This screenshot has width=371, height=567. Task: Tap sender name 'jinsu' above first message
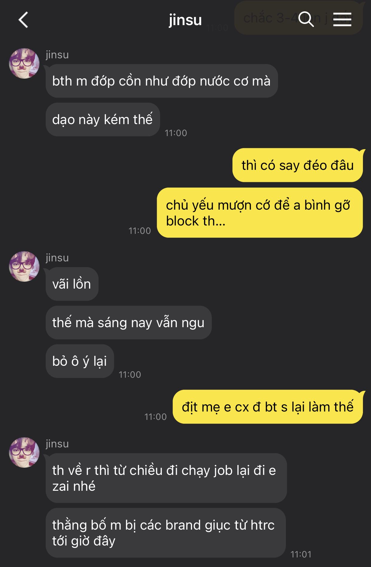57,55
